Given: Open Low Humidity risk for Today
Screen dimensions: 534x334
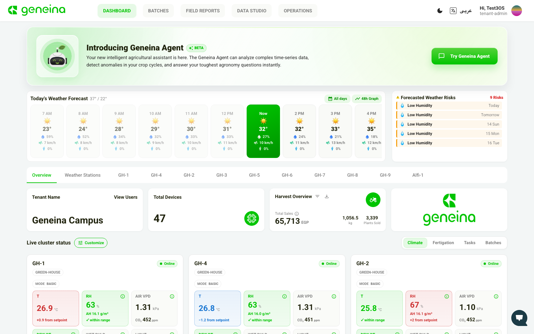Looking at the screenshot, I should pos(449,106).
